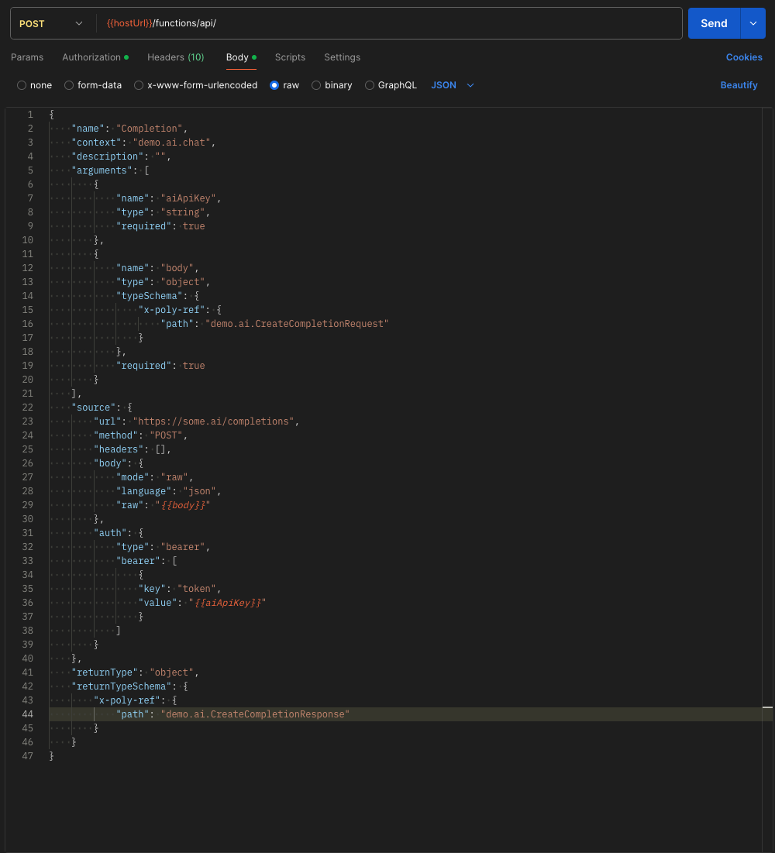
Task: Go to the Settings tab
Action: pyautogui.click(x=342, y=57)
